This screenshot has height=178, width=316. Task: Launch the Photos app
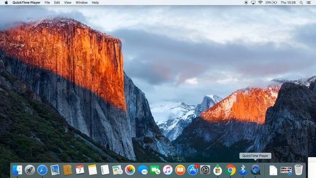tap(130, 170)
